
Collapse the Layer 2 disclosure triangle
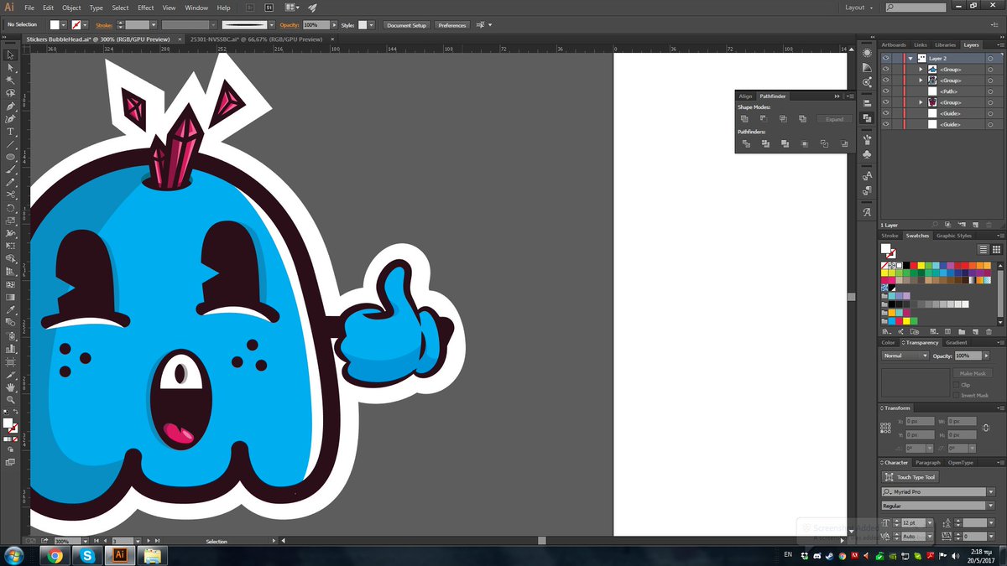tap(910, 59)
